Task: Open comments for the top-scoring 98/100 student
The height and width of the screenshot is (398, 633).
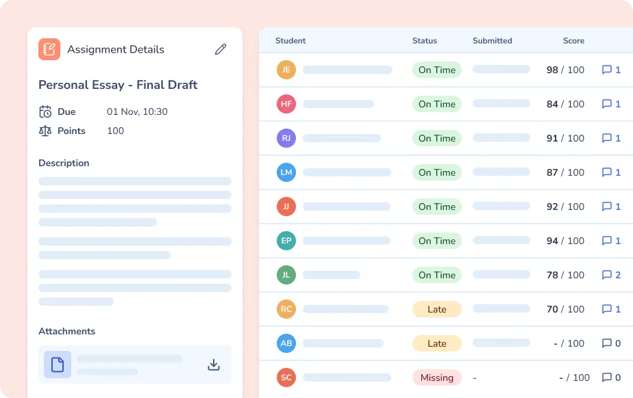Action: click(x=608, y=70)
